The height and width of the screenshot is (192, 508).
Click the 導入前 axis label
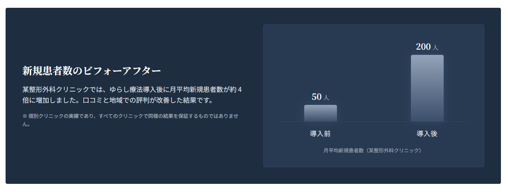pos(320,134)
